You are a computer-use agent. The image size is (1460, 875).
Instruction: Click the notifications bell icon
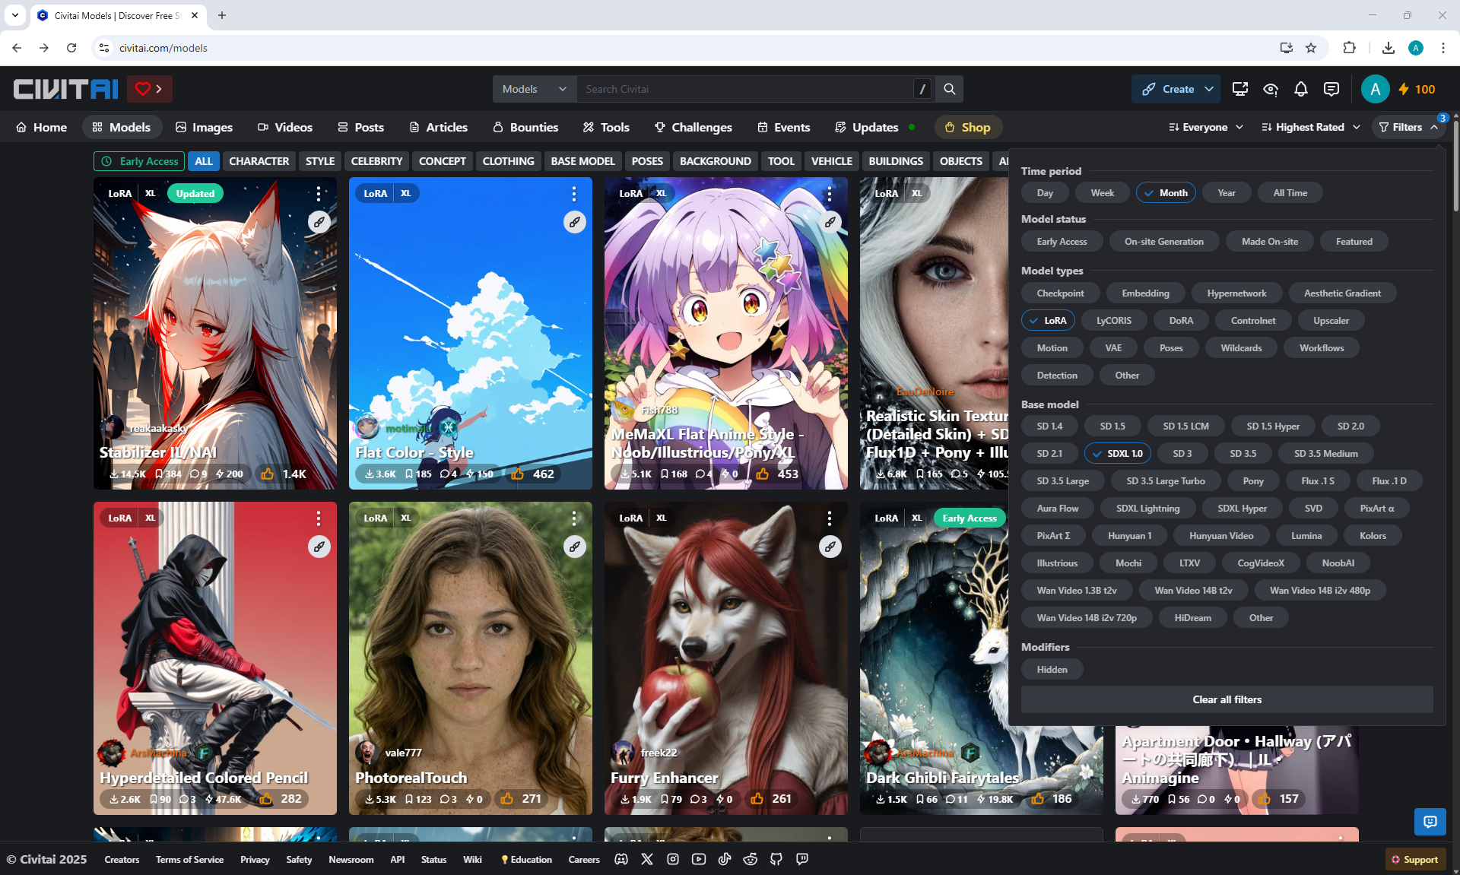coord(1300,89)
